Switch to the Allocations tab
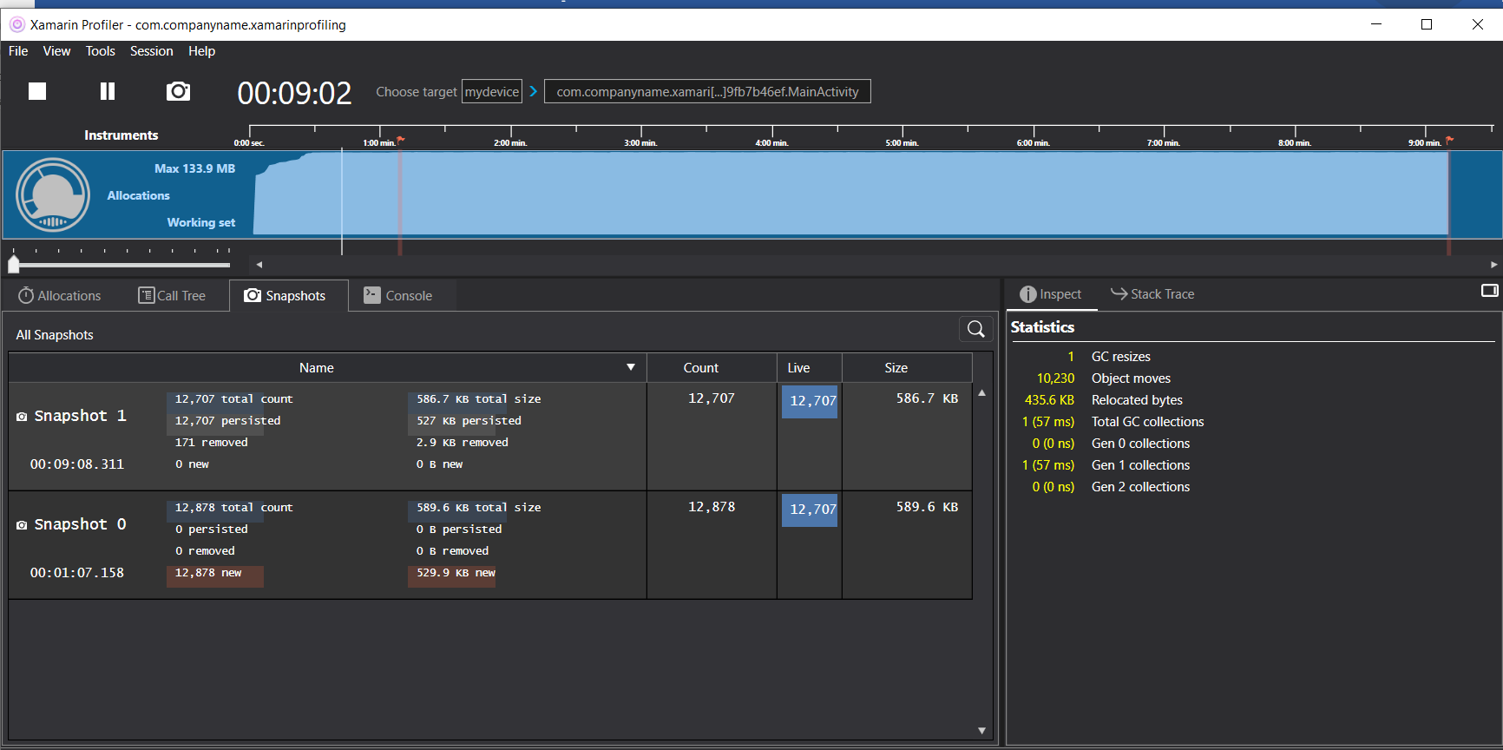1503x750 pixels. pos(60,296)
